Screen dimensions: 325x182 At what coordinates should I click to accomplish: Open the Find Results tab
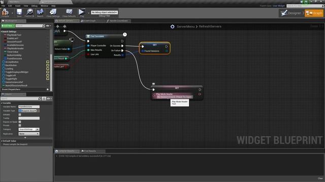tap(90, 151)
